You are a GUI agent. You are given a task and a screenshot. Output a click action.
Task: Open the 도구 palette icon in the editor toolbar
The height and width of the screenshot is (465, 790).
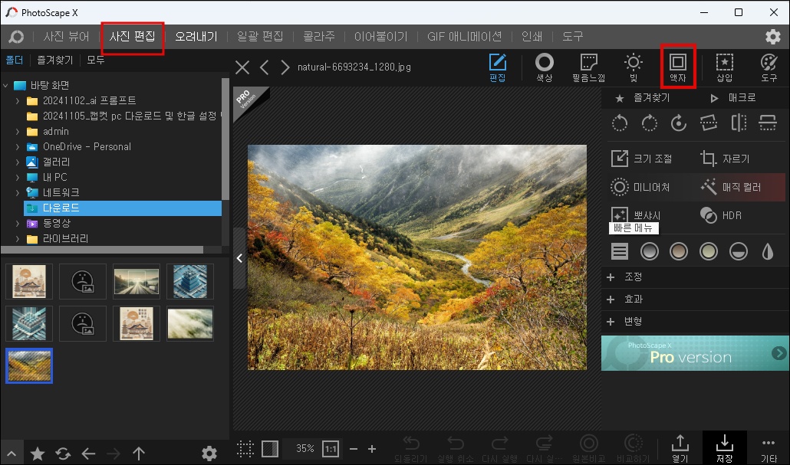pos(769,67)
